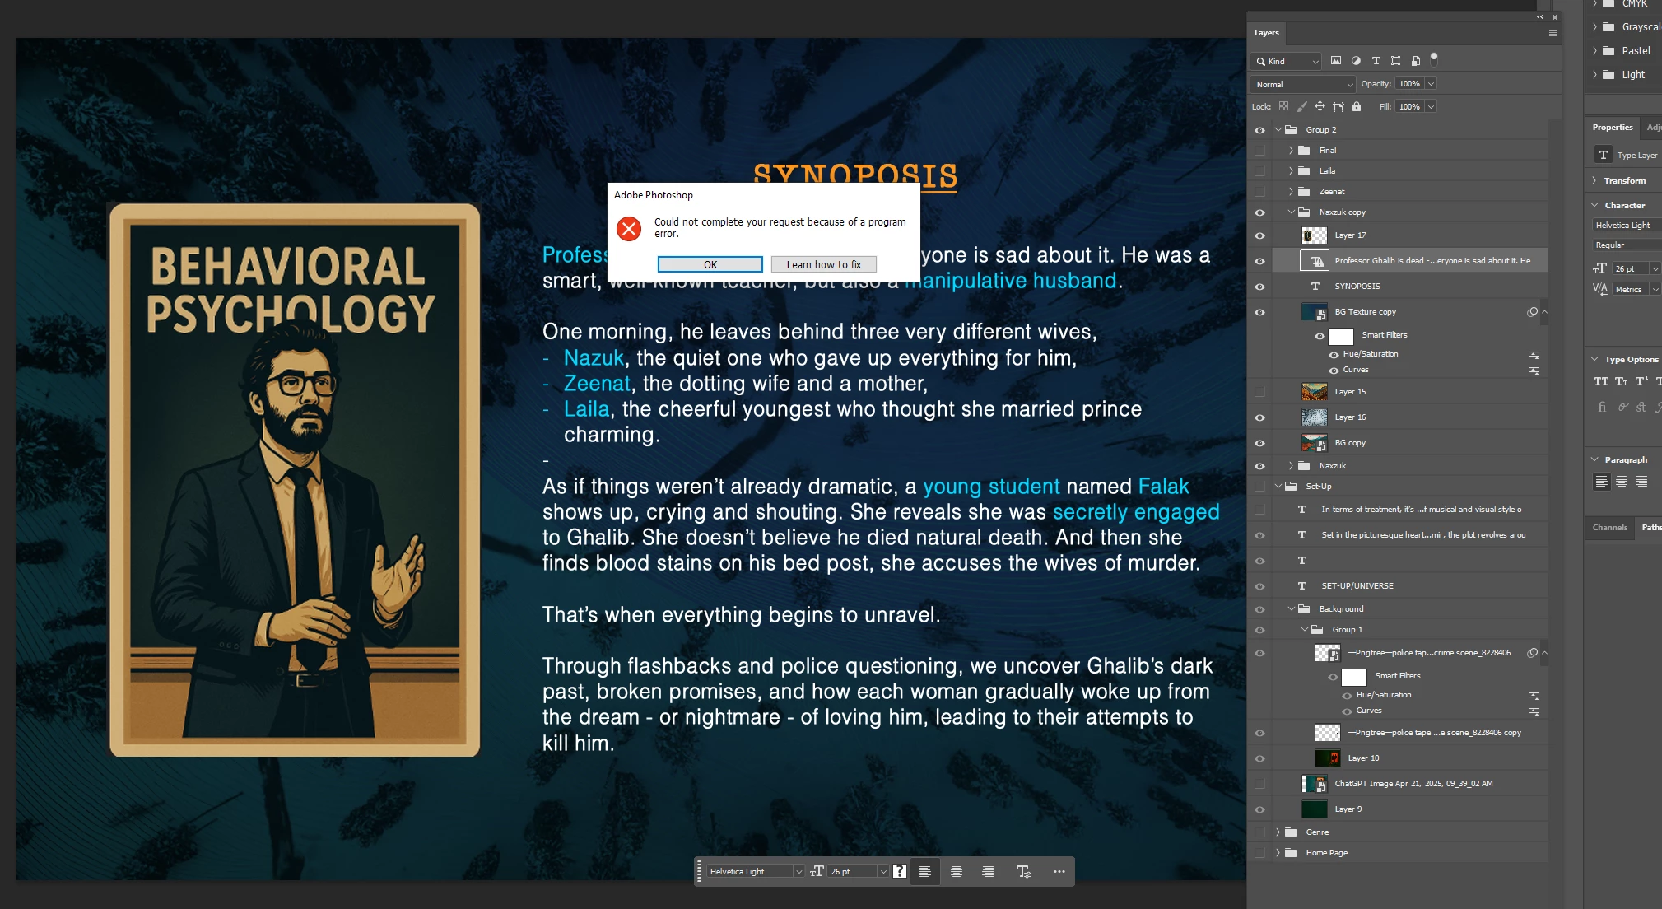The height and width of the screenshot is (909, 1662).
Task: Hide the Layer 17 layer
Action: 1259,235
